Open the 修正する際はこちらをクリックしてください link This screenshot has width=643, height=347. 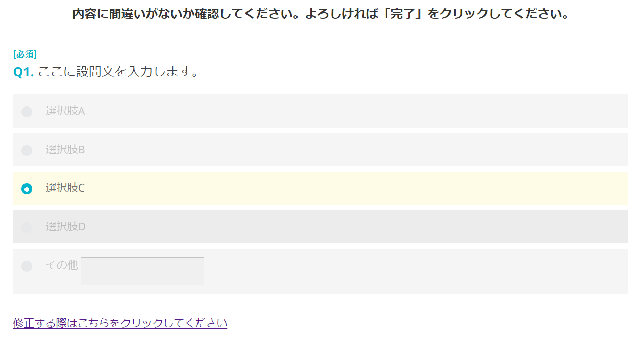click(x=120, y=323)
